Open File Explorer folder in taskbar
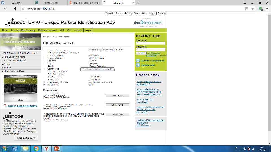This screenshot has height=152, width=271. 25,149
